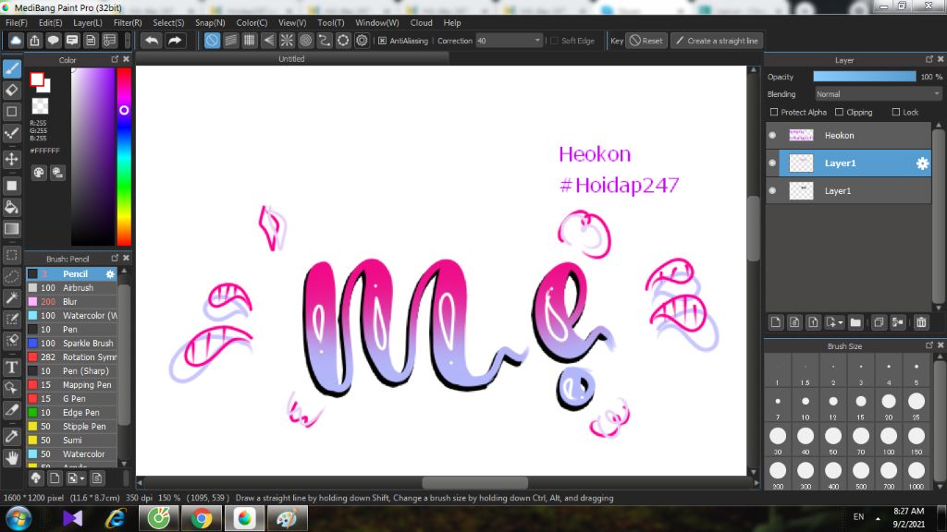Open snap settings gear icon
The height and width of the screenshot is (532, 947).
point(362,41)
